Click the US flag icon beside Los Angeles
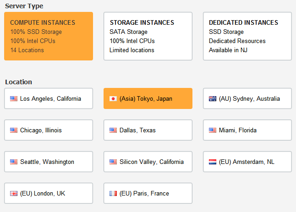Screen dimensions: 296x212 [14, 98]
